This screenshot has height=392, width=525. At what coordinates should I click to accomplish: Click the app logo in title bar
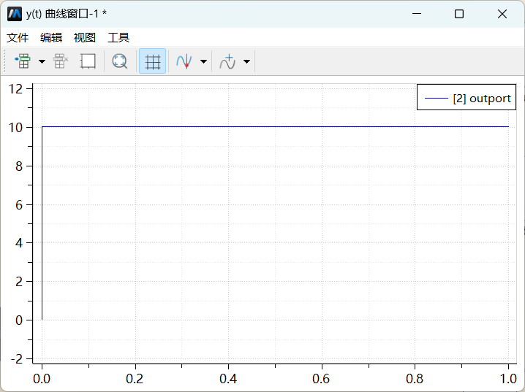pyautogui.click(x=15, y=14)
